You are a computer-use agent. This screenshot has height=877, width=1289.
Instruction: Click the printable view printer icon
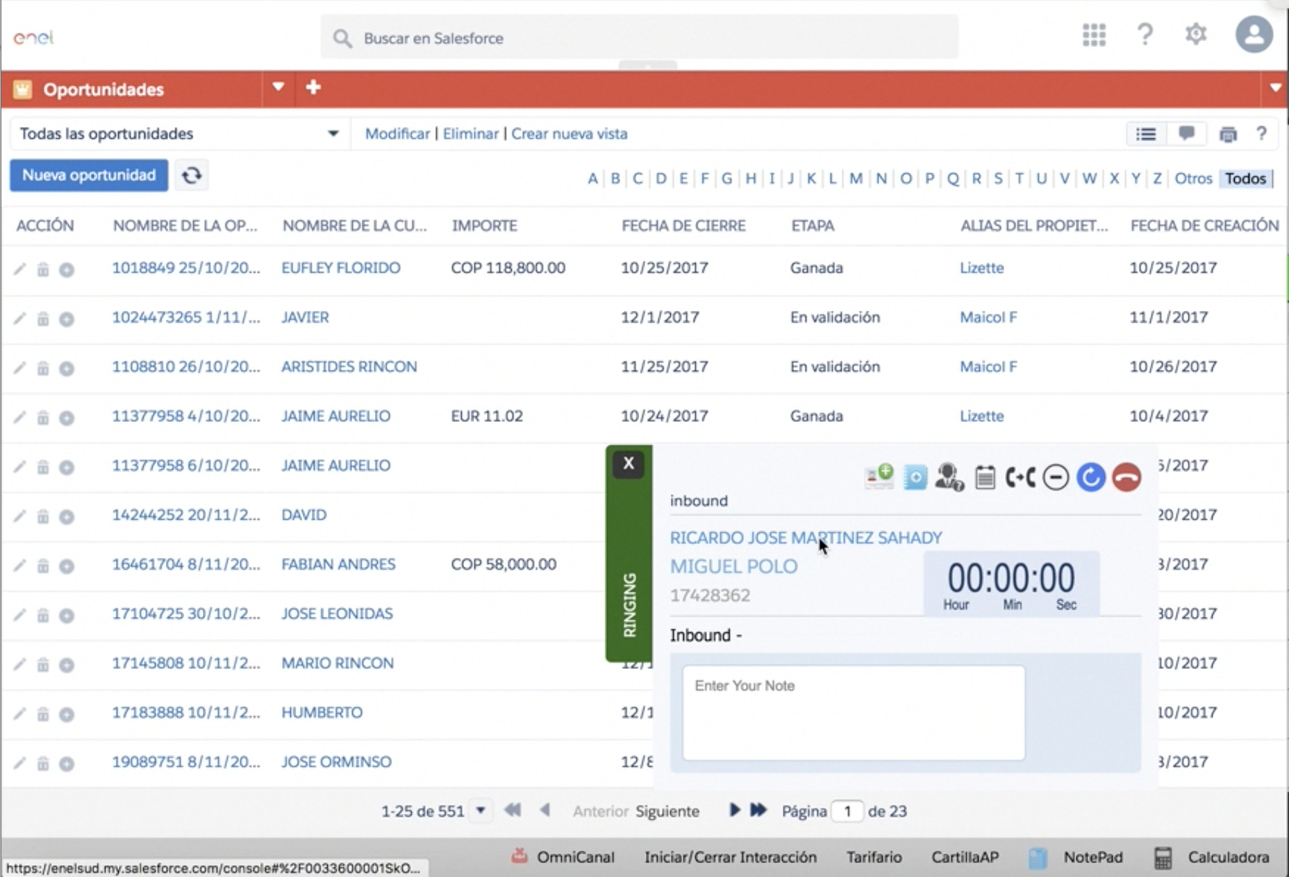pos(1228,135)
